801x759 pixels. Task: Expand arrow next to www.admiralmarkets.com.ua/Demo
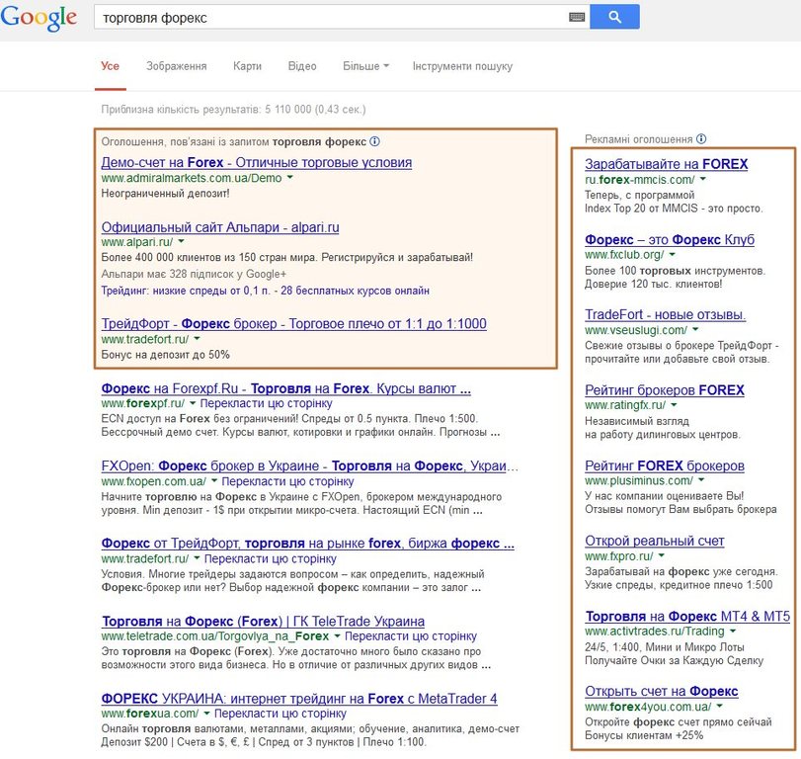pyautogui.click(x=290, y=177)
